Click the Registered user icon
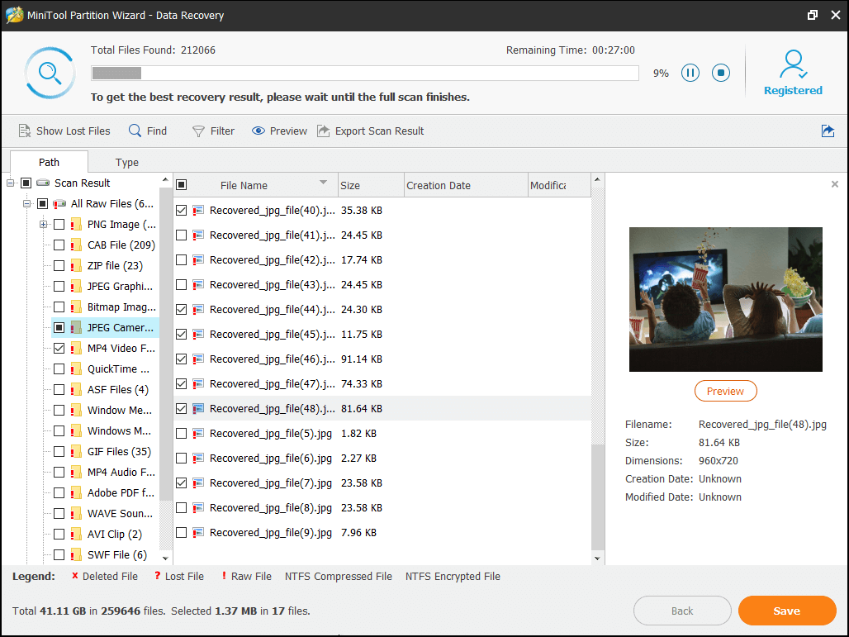849x637 pixels. coord(793,64)
